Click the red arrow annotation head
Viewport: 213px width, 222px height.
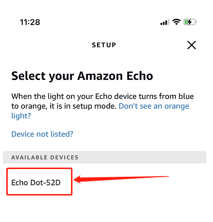click(x=77, y=180)
